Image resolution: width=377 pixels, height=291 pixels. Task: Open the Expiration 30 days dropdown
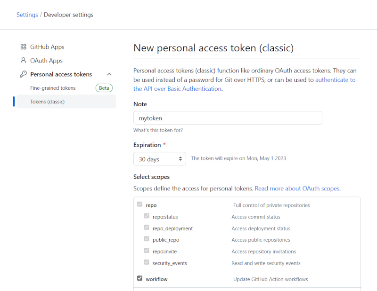click(x=160, y=159)
